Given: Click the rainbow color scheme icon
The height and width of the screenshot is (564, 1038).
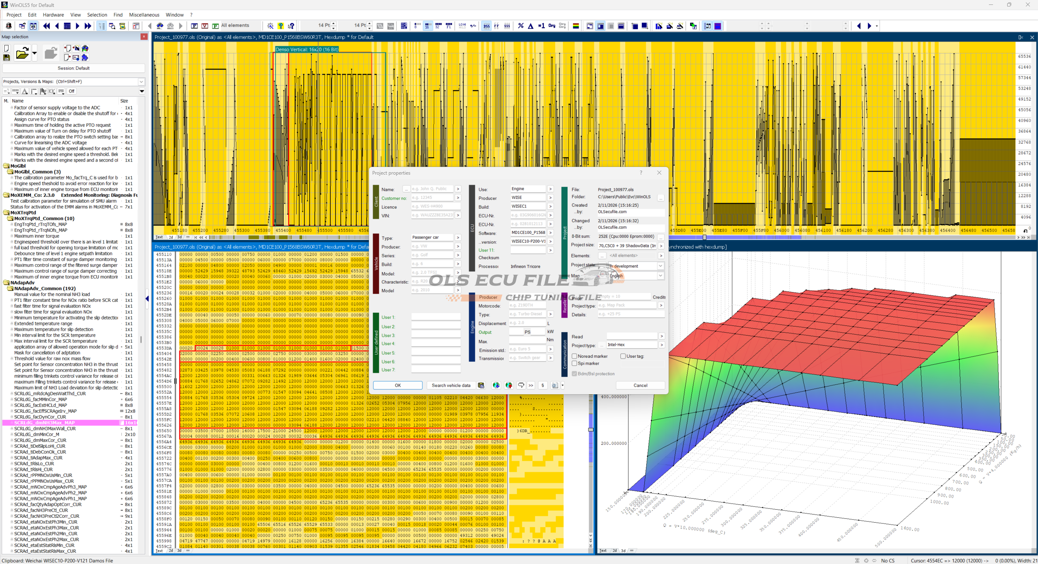Looking at the screenshot, I should click(x=575, y=26).
